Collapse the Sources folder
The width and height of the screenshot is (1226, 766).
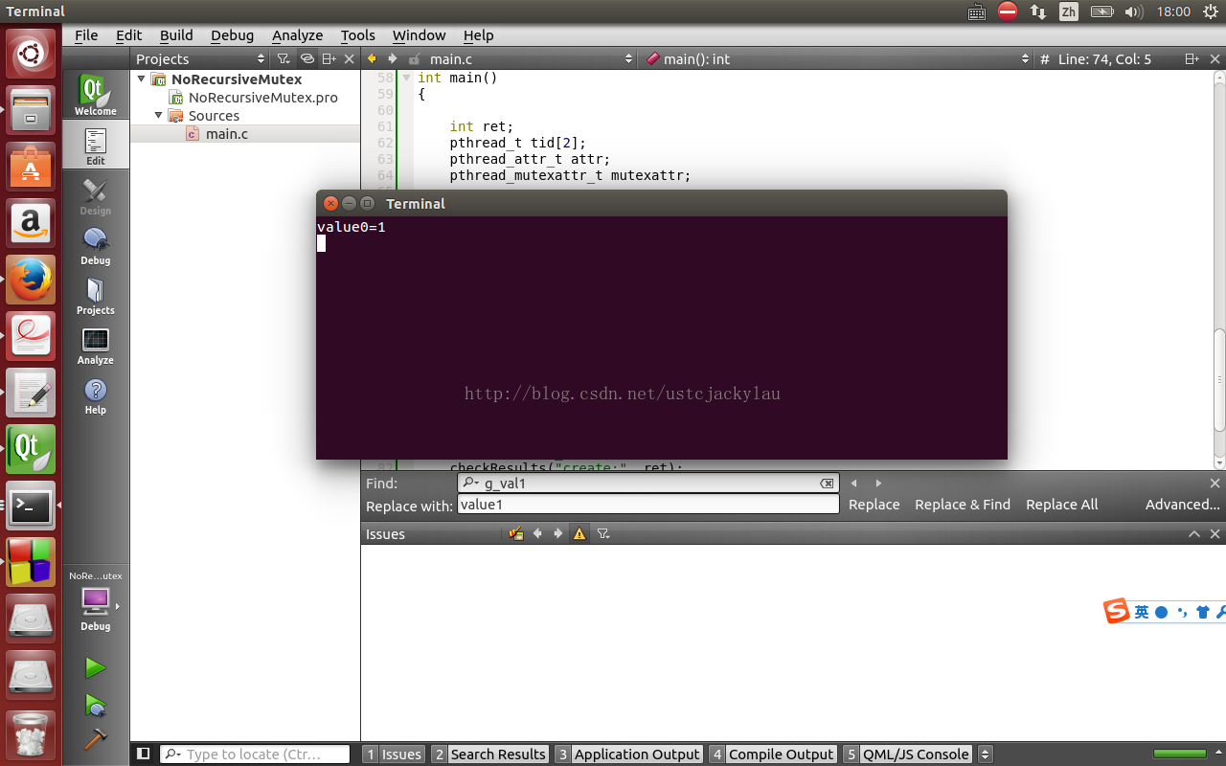[x=159, y=116]
